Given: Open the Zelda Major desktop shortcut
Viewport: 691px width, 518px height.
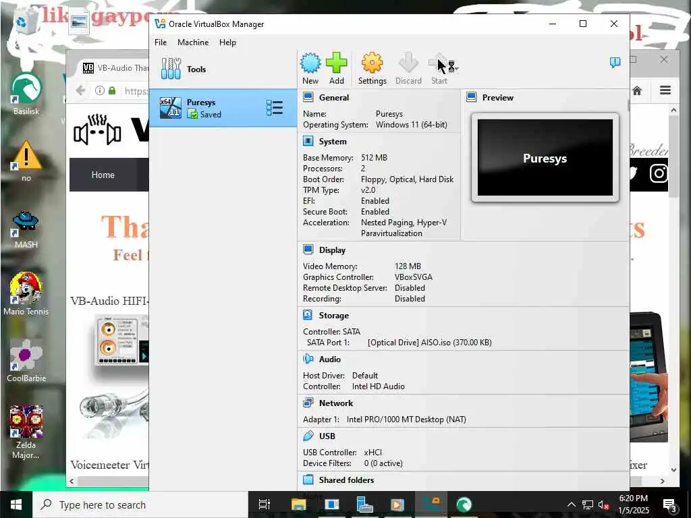Looking at the screenshot, I should [26, 432].
